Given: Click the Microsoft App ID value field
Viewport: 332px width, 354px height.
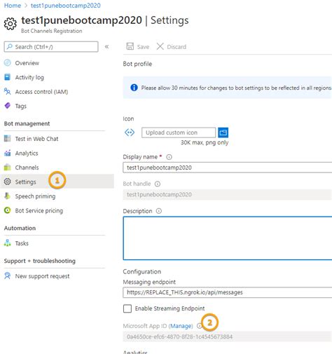Looking at the screenshot, I should 228,336.
